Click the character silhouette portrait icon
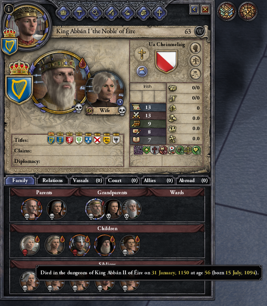 click(195, 48)
